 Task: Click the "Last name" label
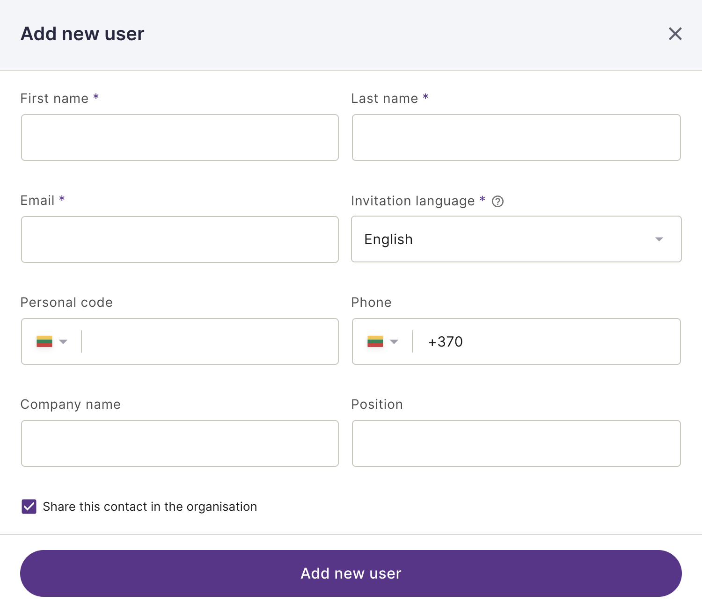point(385,98)
